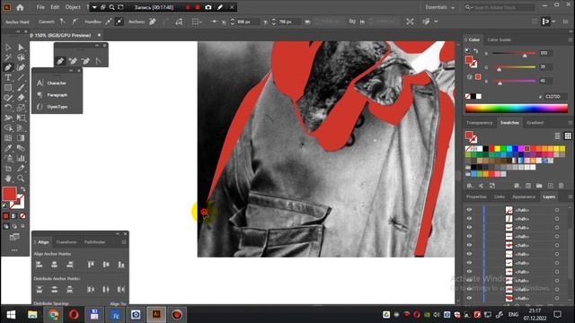Screen dimensions: 575x323
Task: Toggle visibility of the sixth Path layer
Action: (x=469, y=254)
